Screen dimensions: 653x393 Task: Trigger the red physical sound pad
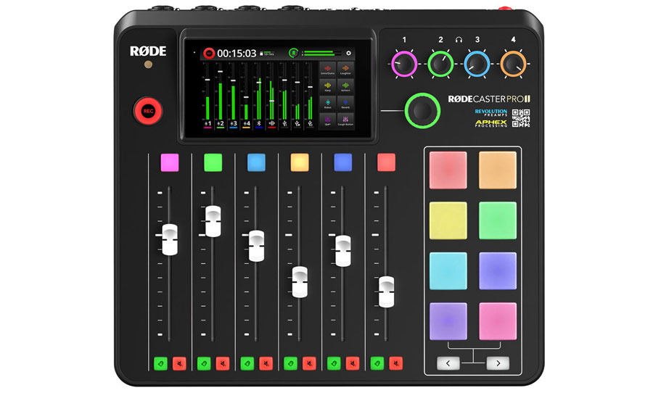[x=448, y=170]
